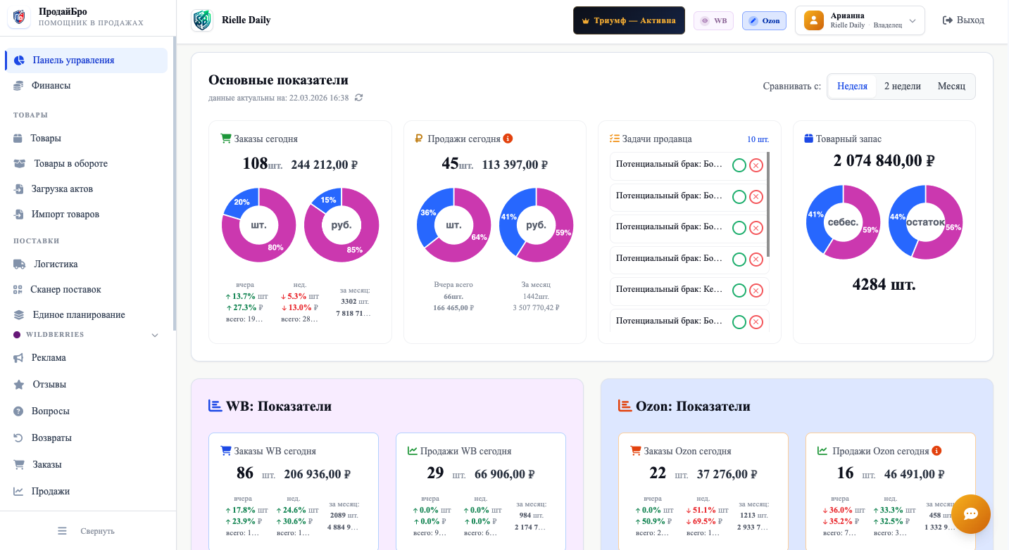Click the ПродайБро logo in sidebar header
Screen dimensions: 1009x550
click(x=19, y=18)
